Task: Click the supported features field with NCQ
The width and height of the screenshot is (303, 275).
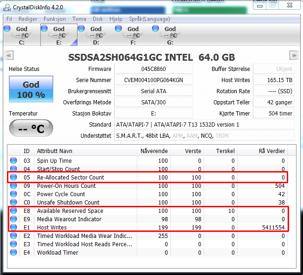Action: pyautogui.click(x=204, y=136)
